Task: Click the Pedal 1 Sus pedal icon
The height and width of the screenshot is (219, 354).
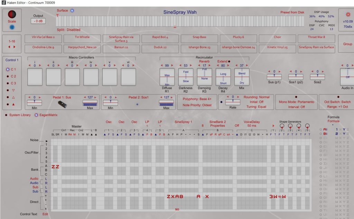Action: click(62, 104)
